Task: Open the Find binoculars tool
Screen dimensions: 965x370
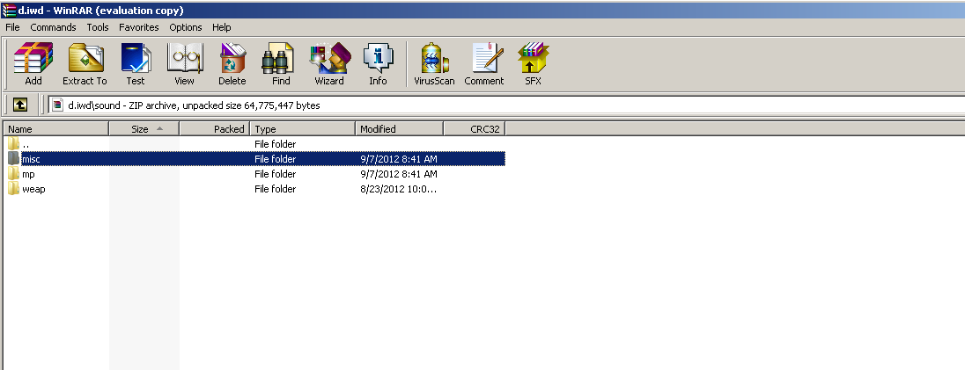Action: pyautogui.click(x=281, y=64)
